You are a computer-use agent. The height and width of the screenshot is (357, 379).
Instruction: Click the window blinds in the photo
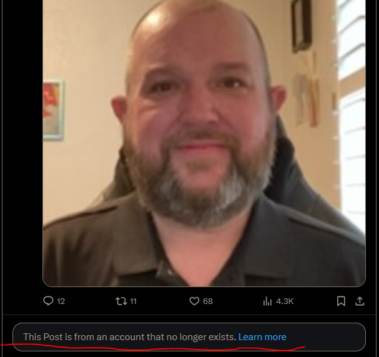coord(352,116)
